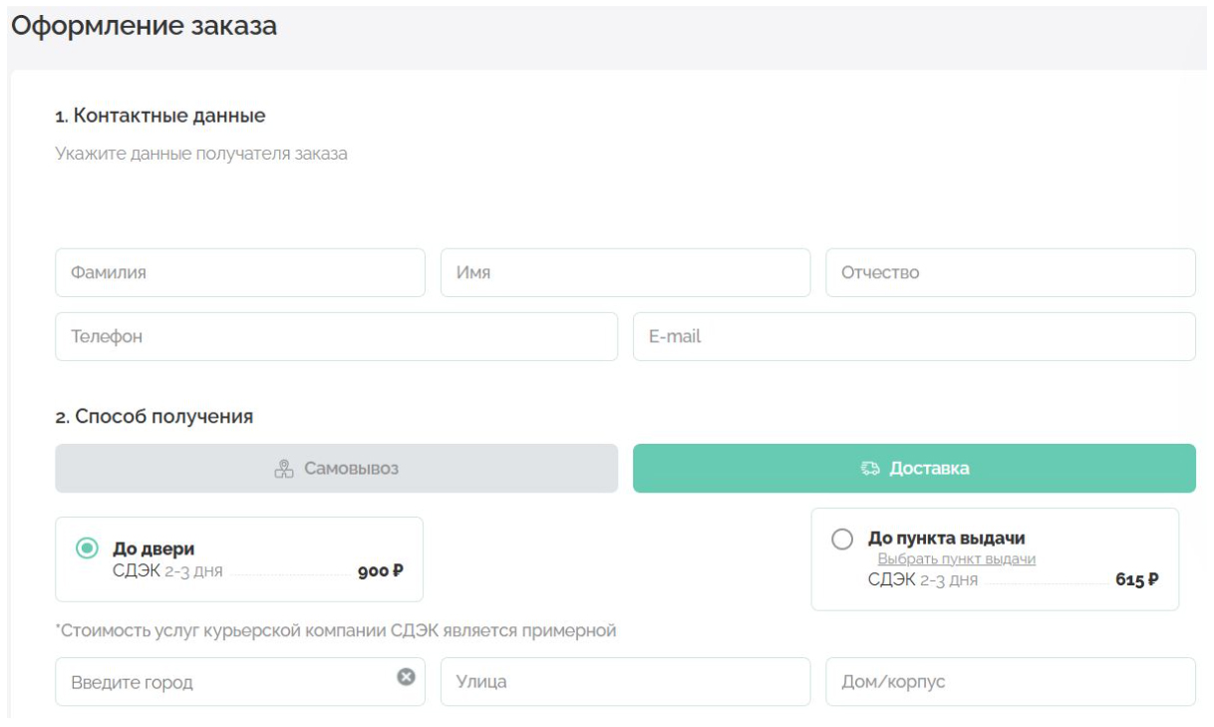This screenshot has height=727, width=1214.
Task: Click the pickup location icon beside Самовывоз
Action: (x=284, y=469)
